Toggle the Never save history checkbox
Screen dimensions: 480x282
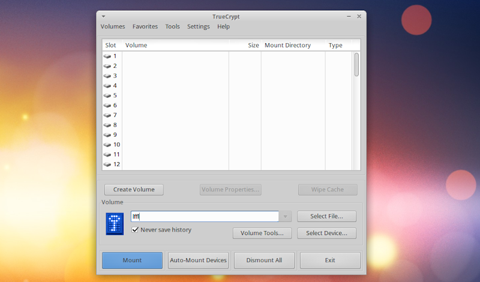pos(135,230)
